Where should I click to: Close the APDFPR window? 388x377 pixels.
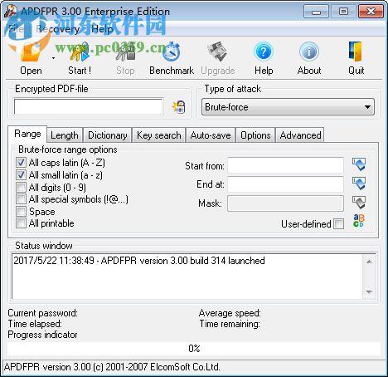point(371,12)
